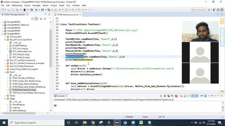Toggle Scroll Lock in Console toolbar
Image resolution: width=225 pixels, height=126 pixels.
pyautogui.click(x=185, y=96)
